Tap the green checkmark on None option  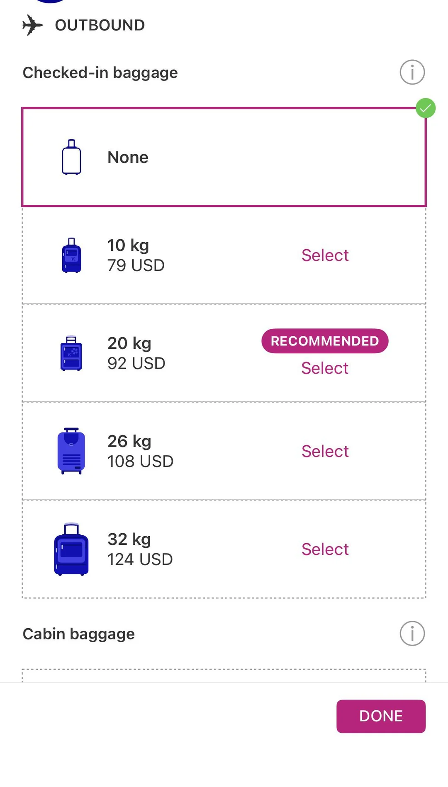click(x=426, y=108)
